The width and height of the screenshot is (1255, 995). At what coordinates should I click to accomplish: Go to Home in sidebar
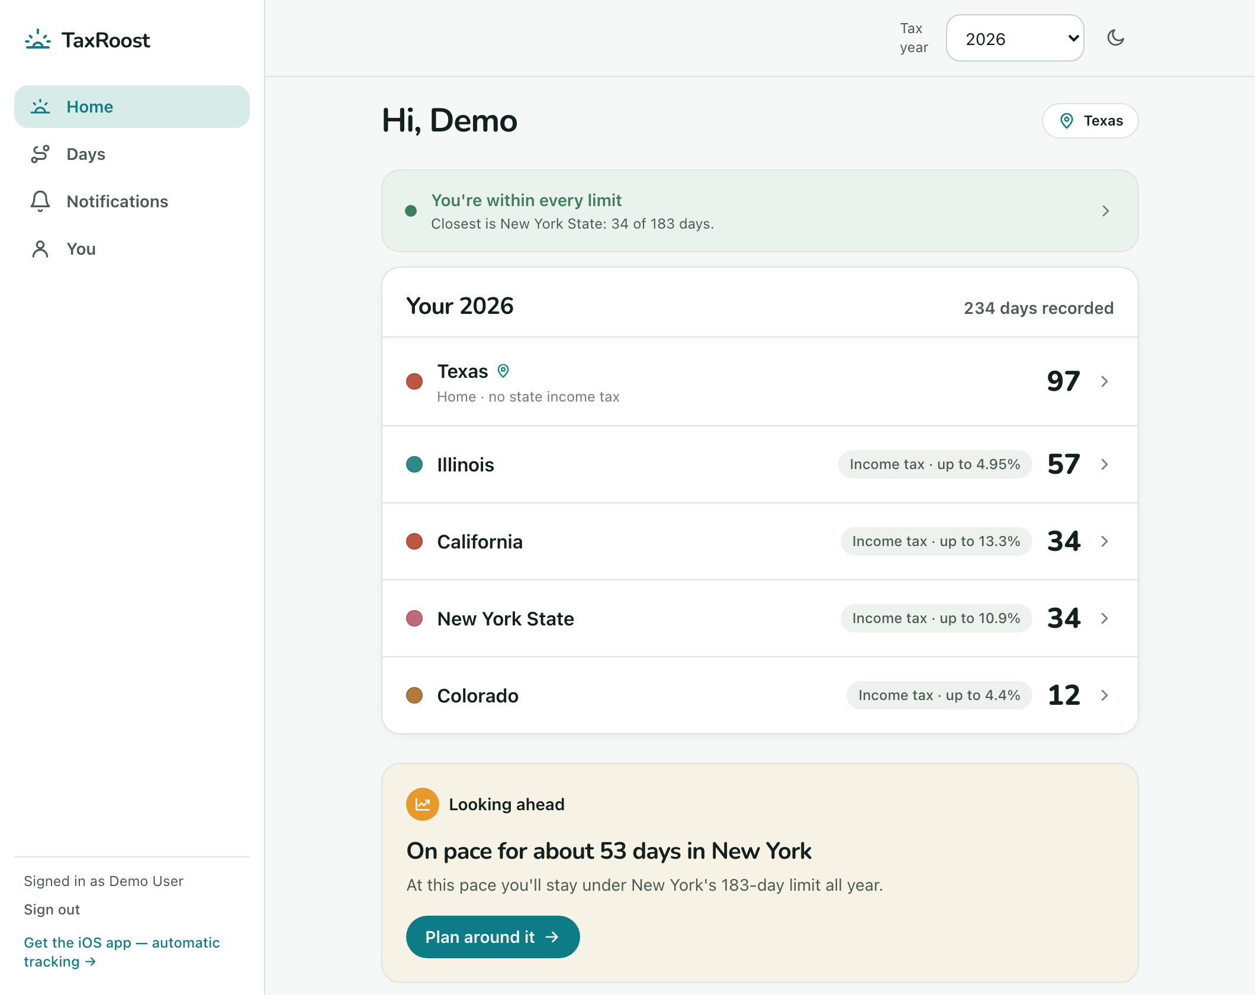tap(132, 107)
